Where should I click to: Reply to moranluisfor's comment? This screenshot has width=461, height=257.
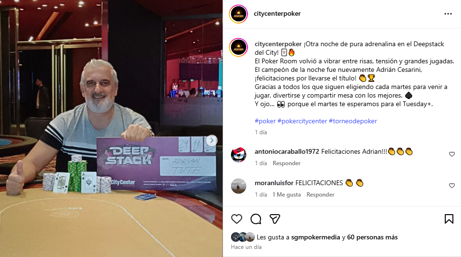click(x=321, y=195)
